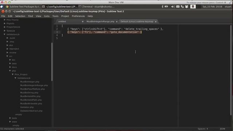Switch to Sublime Text Packages browser task
The image size is (233, 131).
click(23, 7)
